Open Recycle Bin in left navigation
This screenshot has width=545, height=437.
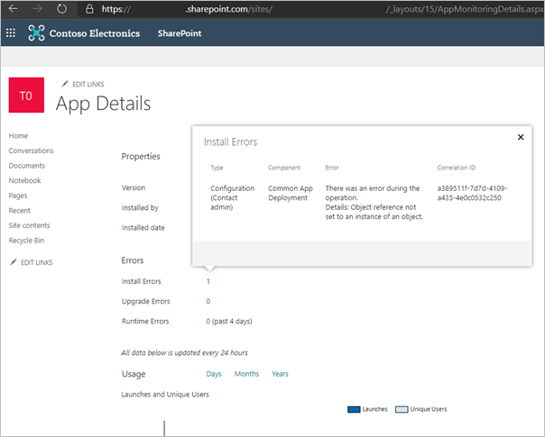click(26, 241)
